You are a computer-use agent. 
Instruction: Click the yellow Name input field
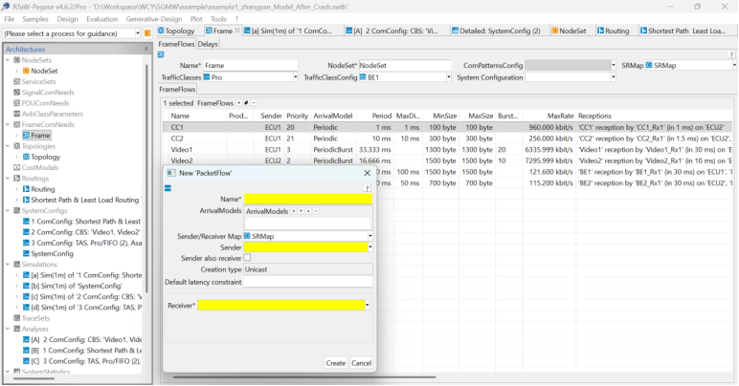click(x=307, y=199)
